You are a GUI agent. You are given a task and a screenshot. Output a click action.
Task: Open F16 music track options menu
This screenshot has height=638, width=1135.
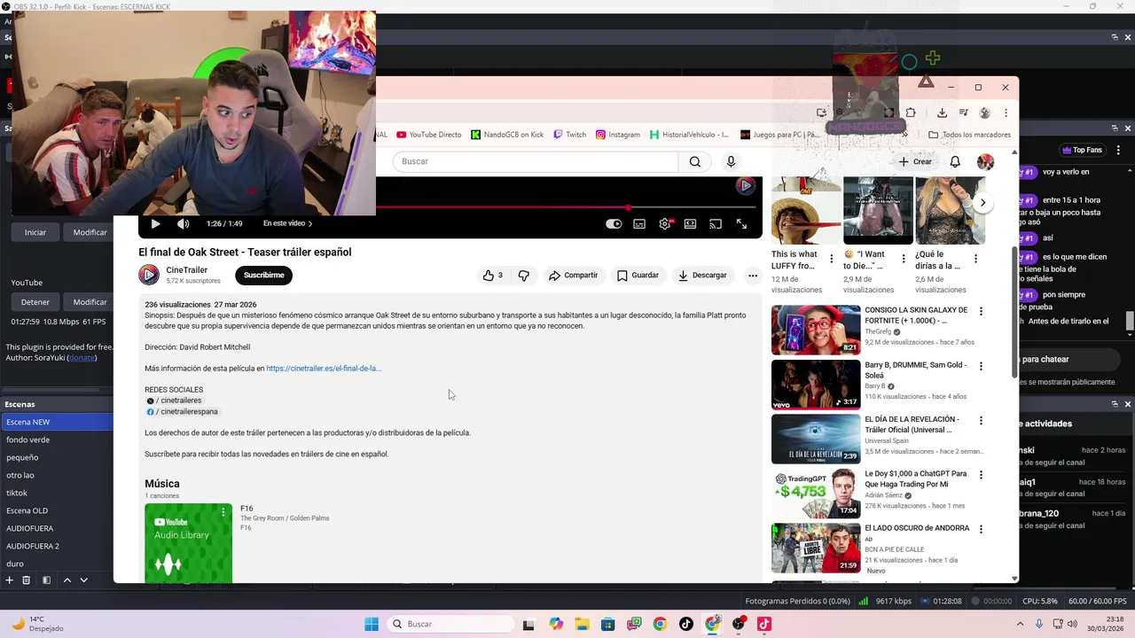tap(223, 512)
